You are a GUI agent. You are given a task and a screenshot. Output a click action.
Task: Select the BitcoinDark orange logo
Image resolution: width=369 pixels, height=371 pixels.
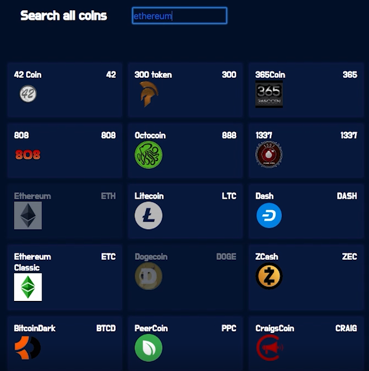pos(28,348)
